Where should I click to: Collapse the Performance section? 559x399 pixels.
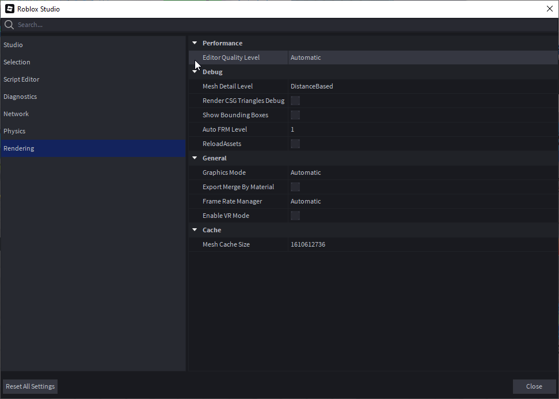(195, 43)
